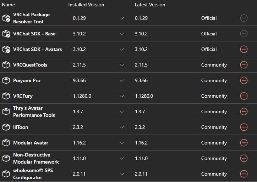Open version dropdown for Non-Destructive Modular Framework

tap(122, 158)
